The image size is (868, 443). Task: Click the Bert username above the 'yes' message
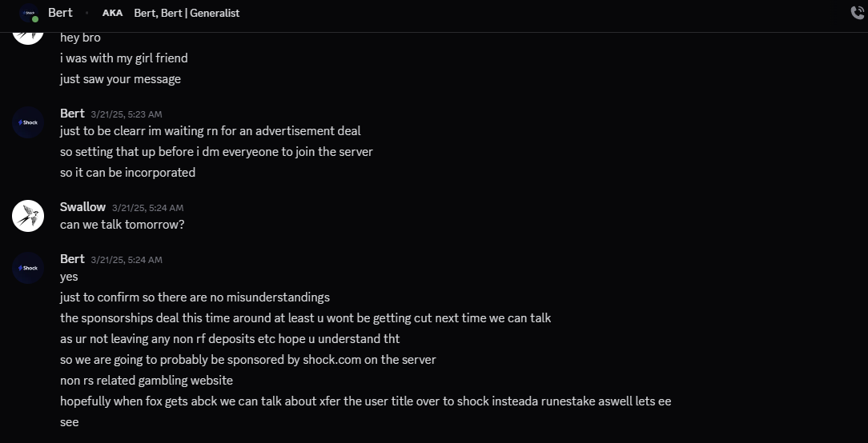click(x=72, y=259)
